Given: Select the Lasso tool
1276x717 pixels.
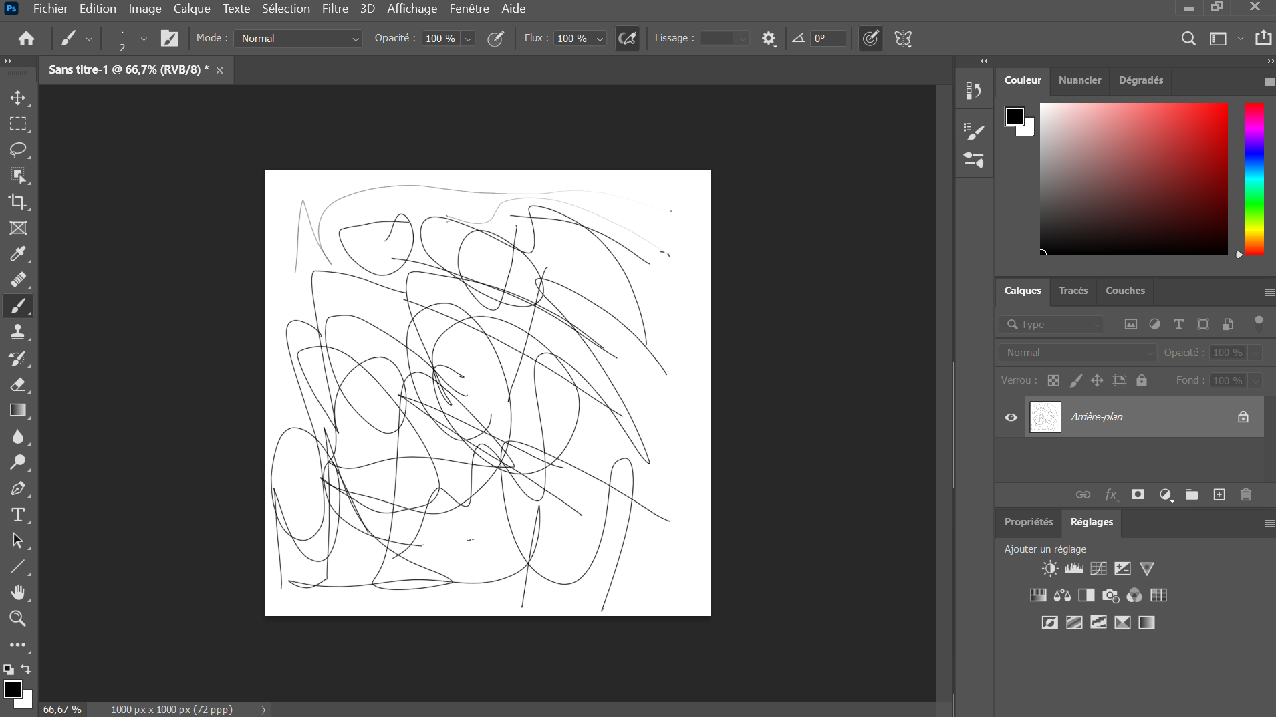Looking at the screenshot, I should [x=18, y=150].
